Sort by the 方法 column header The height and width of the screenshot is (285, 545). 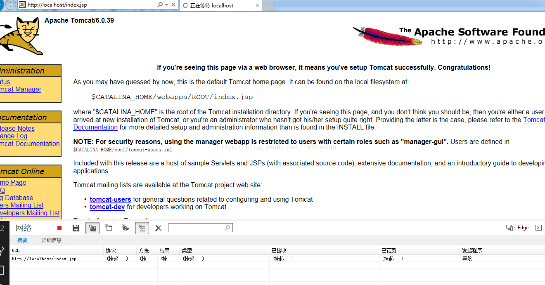click(x=147, y=250)
